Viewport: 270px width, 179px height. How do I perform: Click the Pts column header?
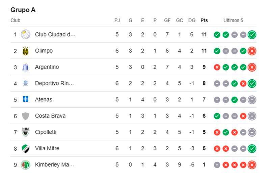click(x=204, y=20)
